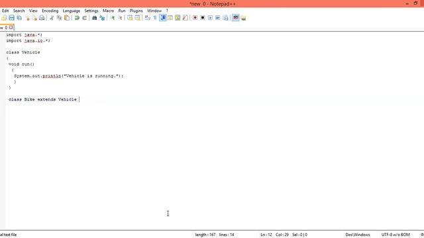The image size is (424, 238).
Task: Click the user-defined language icon
Action: point(170,18)
